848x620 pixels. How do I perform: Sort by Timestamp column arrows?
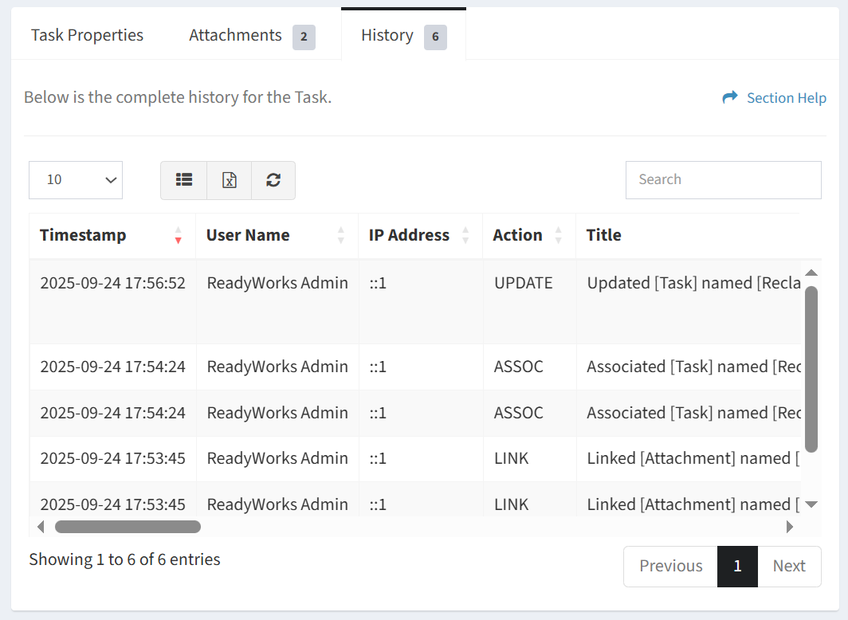point(178,235)
